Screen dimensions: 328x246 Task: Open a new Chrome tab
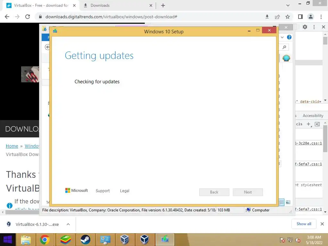coord(163,6)
